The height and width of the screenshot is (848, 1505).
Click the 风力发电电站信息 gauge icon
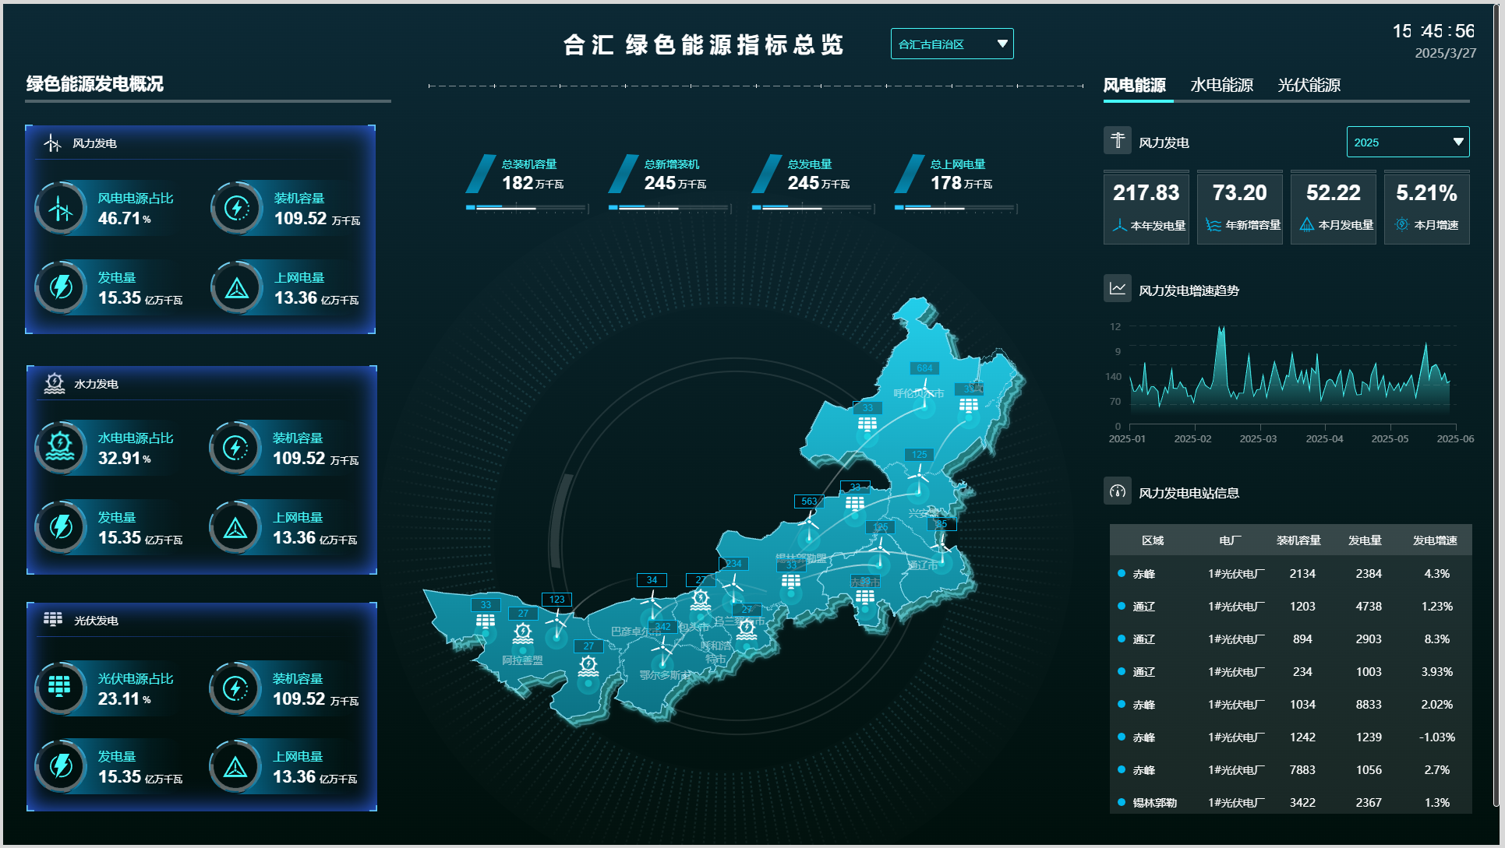tap(1118, 491)
